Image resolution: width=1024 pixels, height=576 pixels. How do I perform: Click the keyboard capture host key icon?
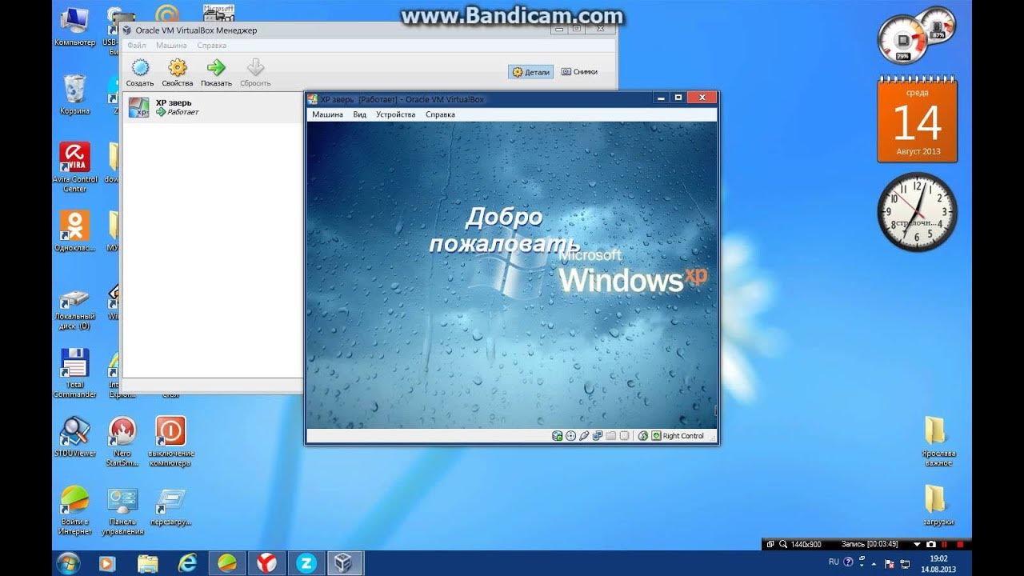pos(656,436)
